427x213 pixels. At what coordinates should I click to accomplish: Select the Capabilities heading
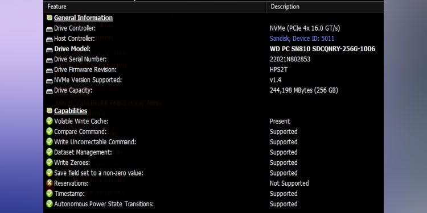coord(71,111)
